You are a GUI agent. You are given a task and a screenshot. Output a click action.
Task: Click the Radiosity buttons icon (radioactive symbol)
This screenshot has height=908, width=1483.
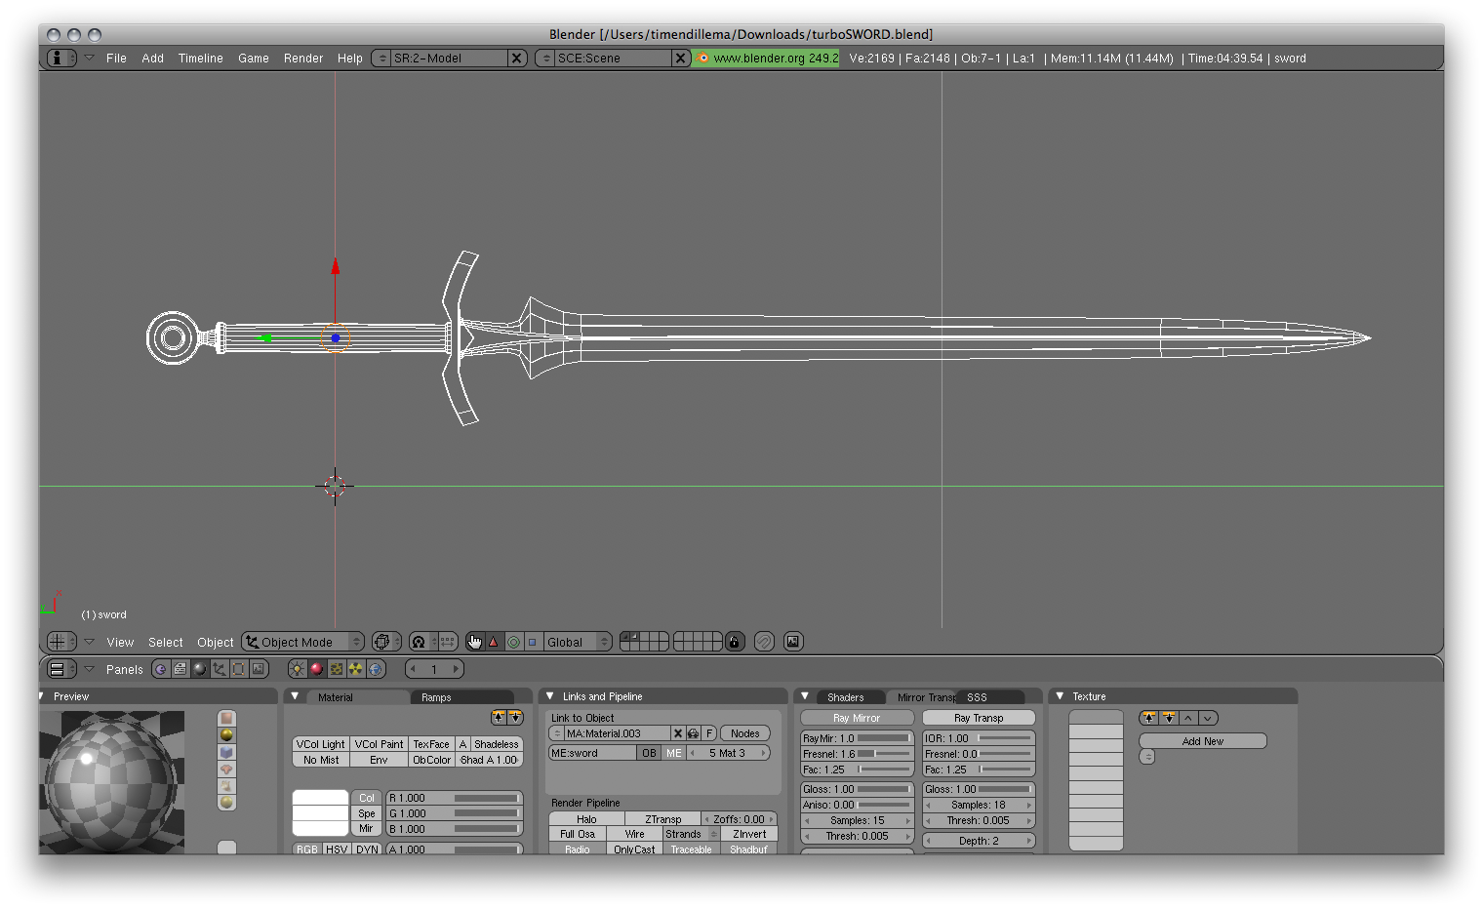click(x=356, y=669)
